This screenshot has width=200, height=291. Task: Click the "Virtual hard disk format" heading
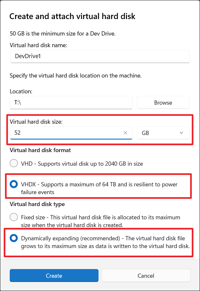[x=40, y=150]
